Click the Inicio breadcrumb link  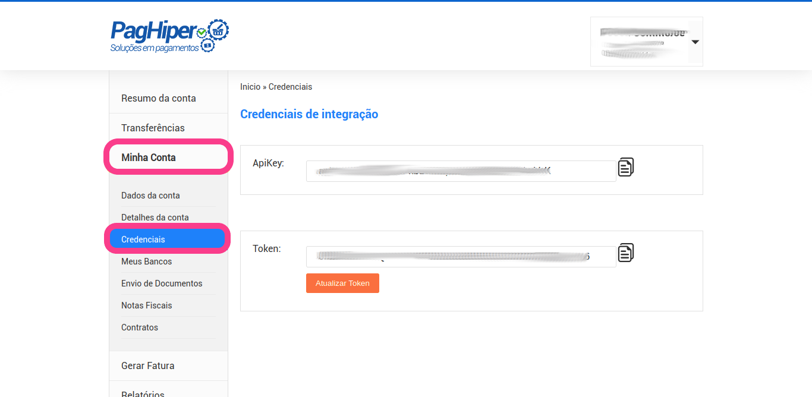pyautogui.click(x=250, y=87)
